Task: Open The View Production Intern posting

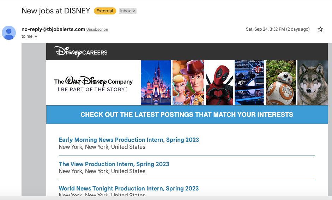Action: 114,164
